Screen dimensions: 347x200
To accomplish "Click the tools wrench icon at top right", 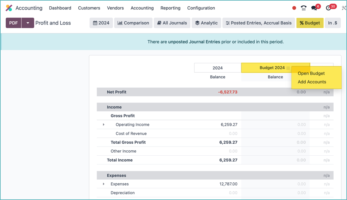I will point(344,8).
